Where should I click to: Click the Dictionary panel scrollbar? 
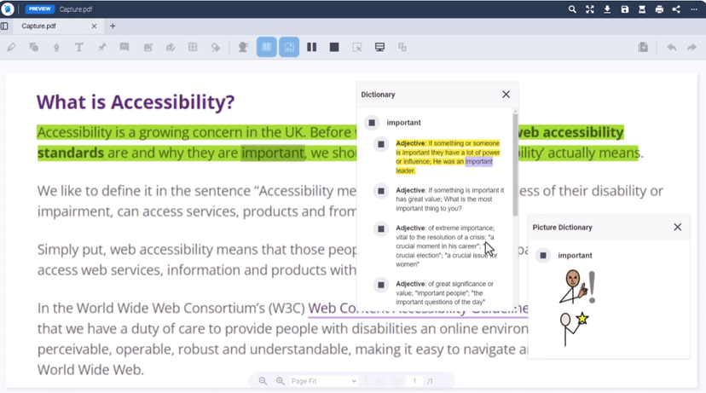(515, 165)
